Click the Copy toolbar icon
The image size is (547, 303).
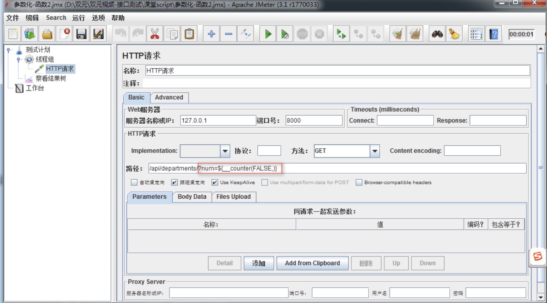coord(172,34)
